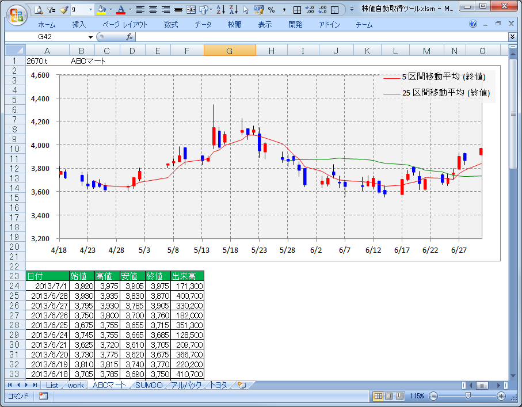Click the Print Preview icon
Image resolution: width=522 pixels, height=407 pixels.
click(39, 10)
